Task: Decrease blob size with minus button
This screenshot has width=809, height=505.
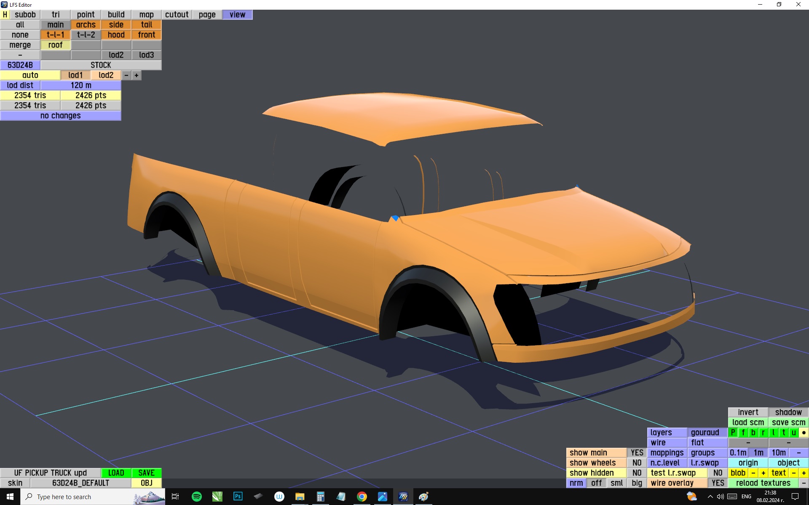Action: pyautogui.click(x=753, y=473)
